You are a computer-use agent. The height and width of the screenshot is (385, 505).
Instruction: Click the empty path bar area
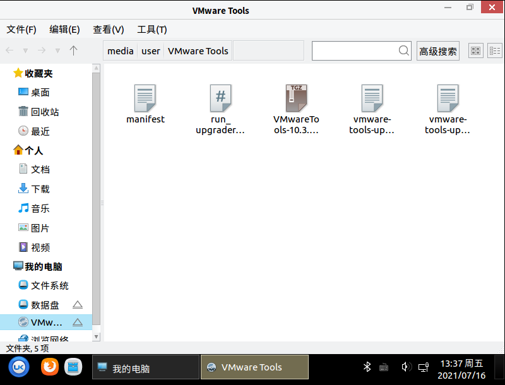click(x=269, y=51)
